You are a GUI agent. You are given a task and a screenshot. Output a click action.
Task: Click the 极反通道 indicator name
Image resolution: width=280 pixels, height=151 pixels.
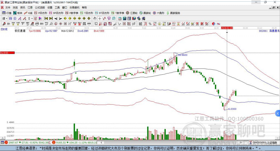pyautogui.click(x=20, y=31)
